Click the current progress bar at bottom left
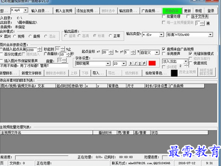 pyautogui.click(x=42, y=157)
